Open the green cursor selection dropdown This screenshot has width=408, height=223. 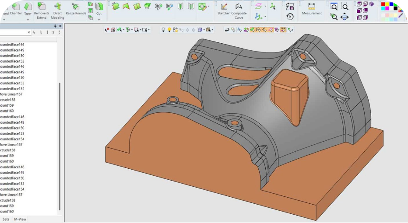[x=123, y=30]
